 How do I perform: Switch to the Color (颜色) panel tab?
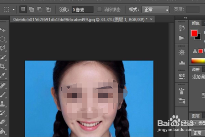tap(195, 23)
